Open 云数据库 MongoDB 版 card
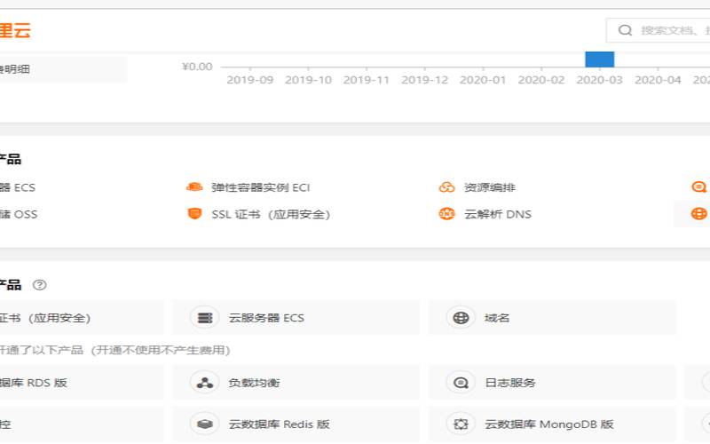Viewport: 710px width, 444px height. tap(552, 424)
